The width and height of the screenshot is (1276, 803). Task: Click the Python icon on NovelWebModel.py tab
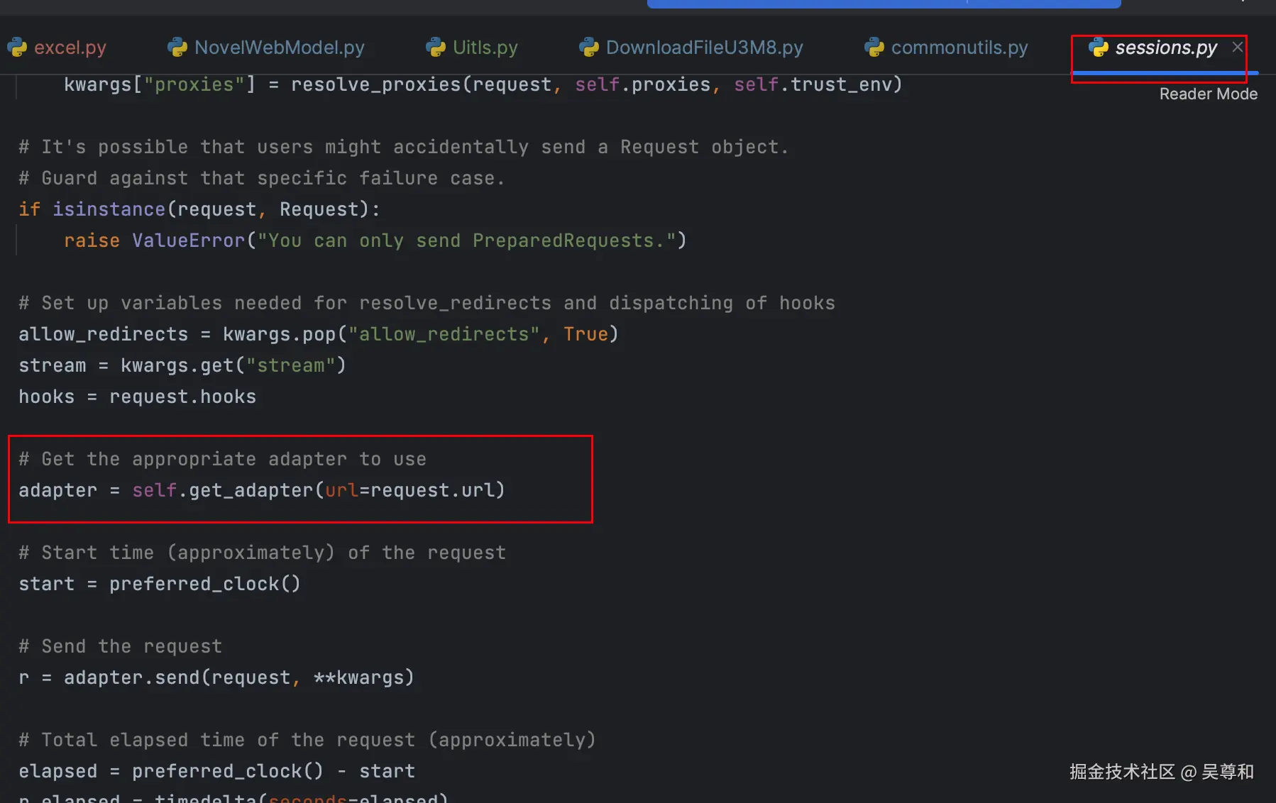(177, 48)
